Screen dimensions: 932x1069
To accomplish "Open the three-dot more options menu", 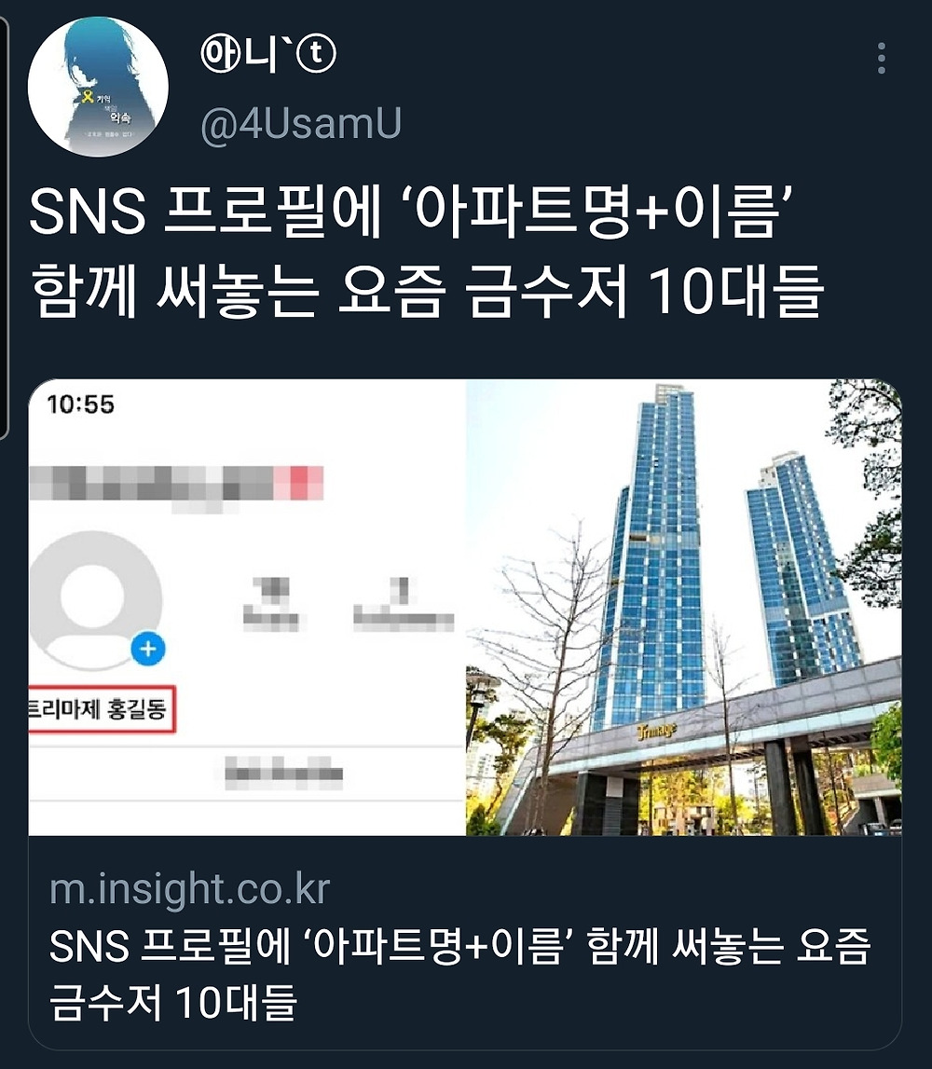I will 882,58.
